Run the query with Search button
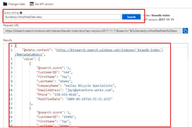The width and height of the screenshot is (192, 128). pos(131,17)
